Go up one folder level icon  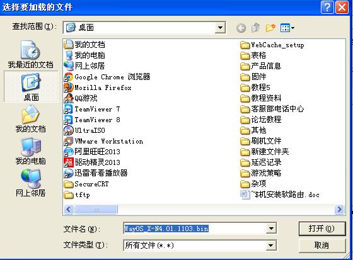click(255, 28)
